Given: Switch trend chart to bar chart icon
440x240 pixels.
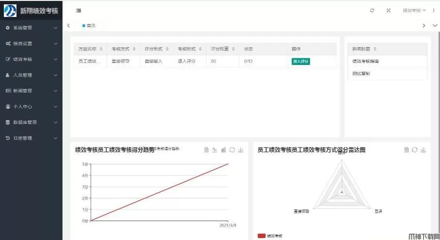Looking at the screenshot, I should click(223, 150).
